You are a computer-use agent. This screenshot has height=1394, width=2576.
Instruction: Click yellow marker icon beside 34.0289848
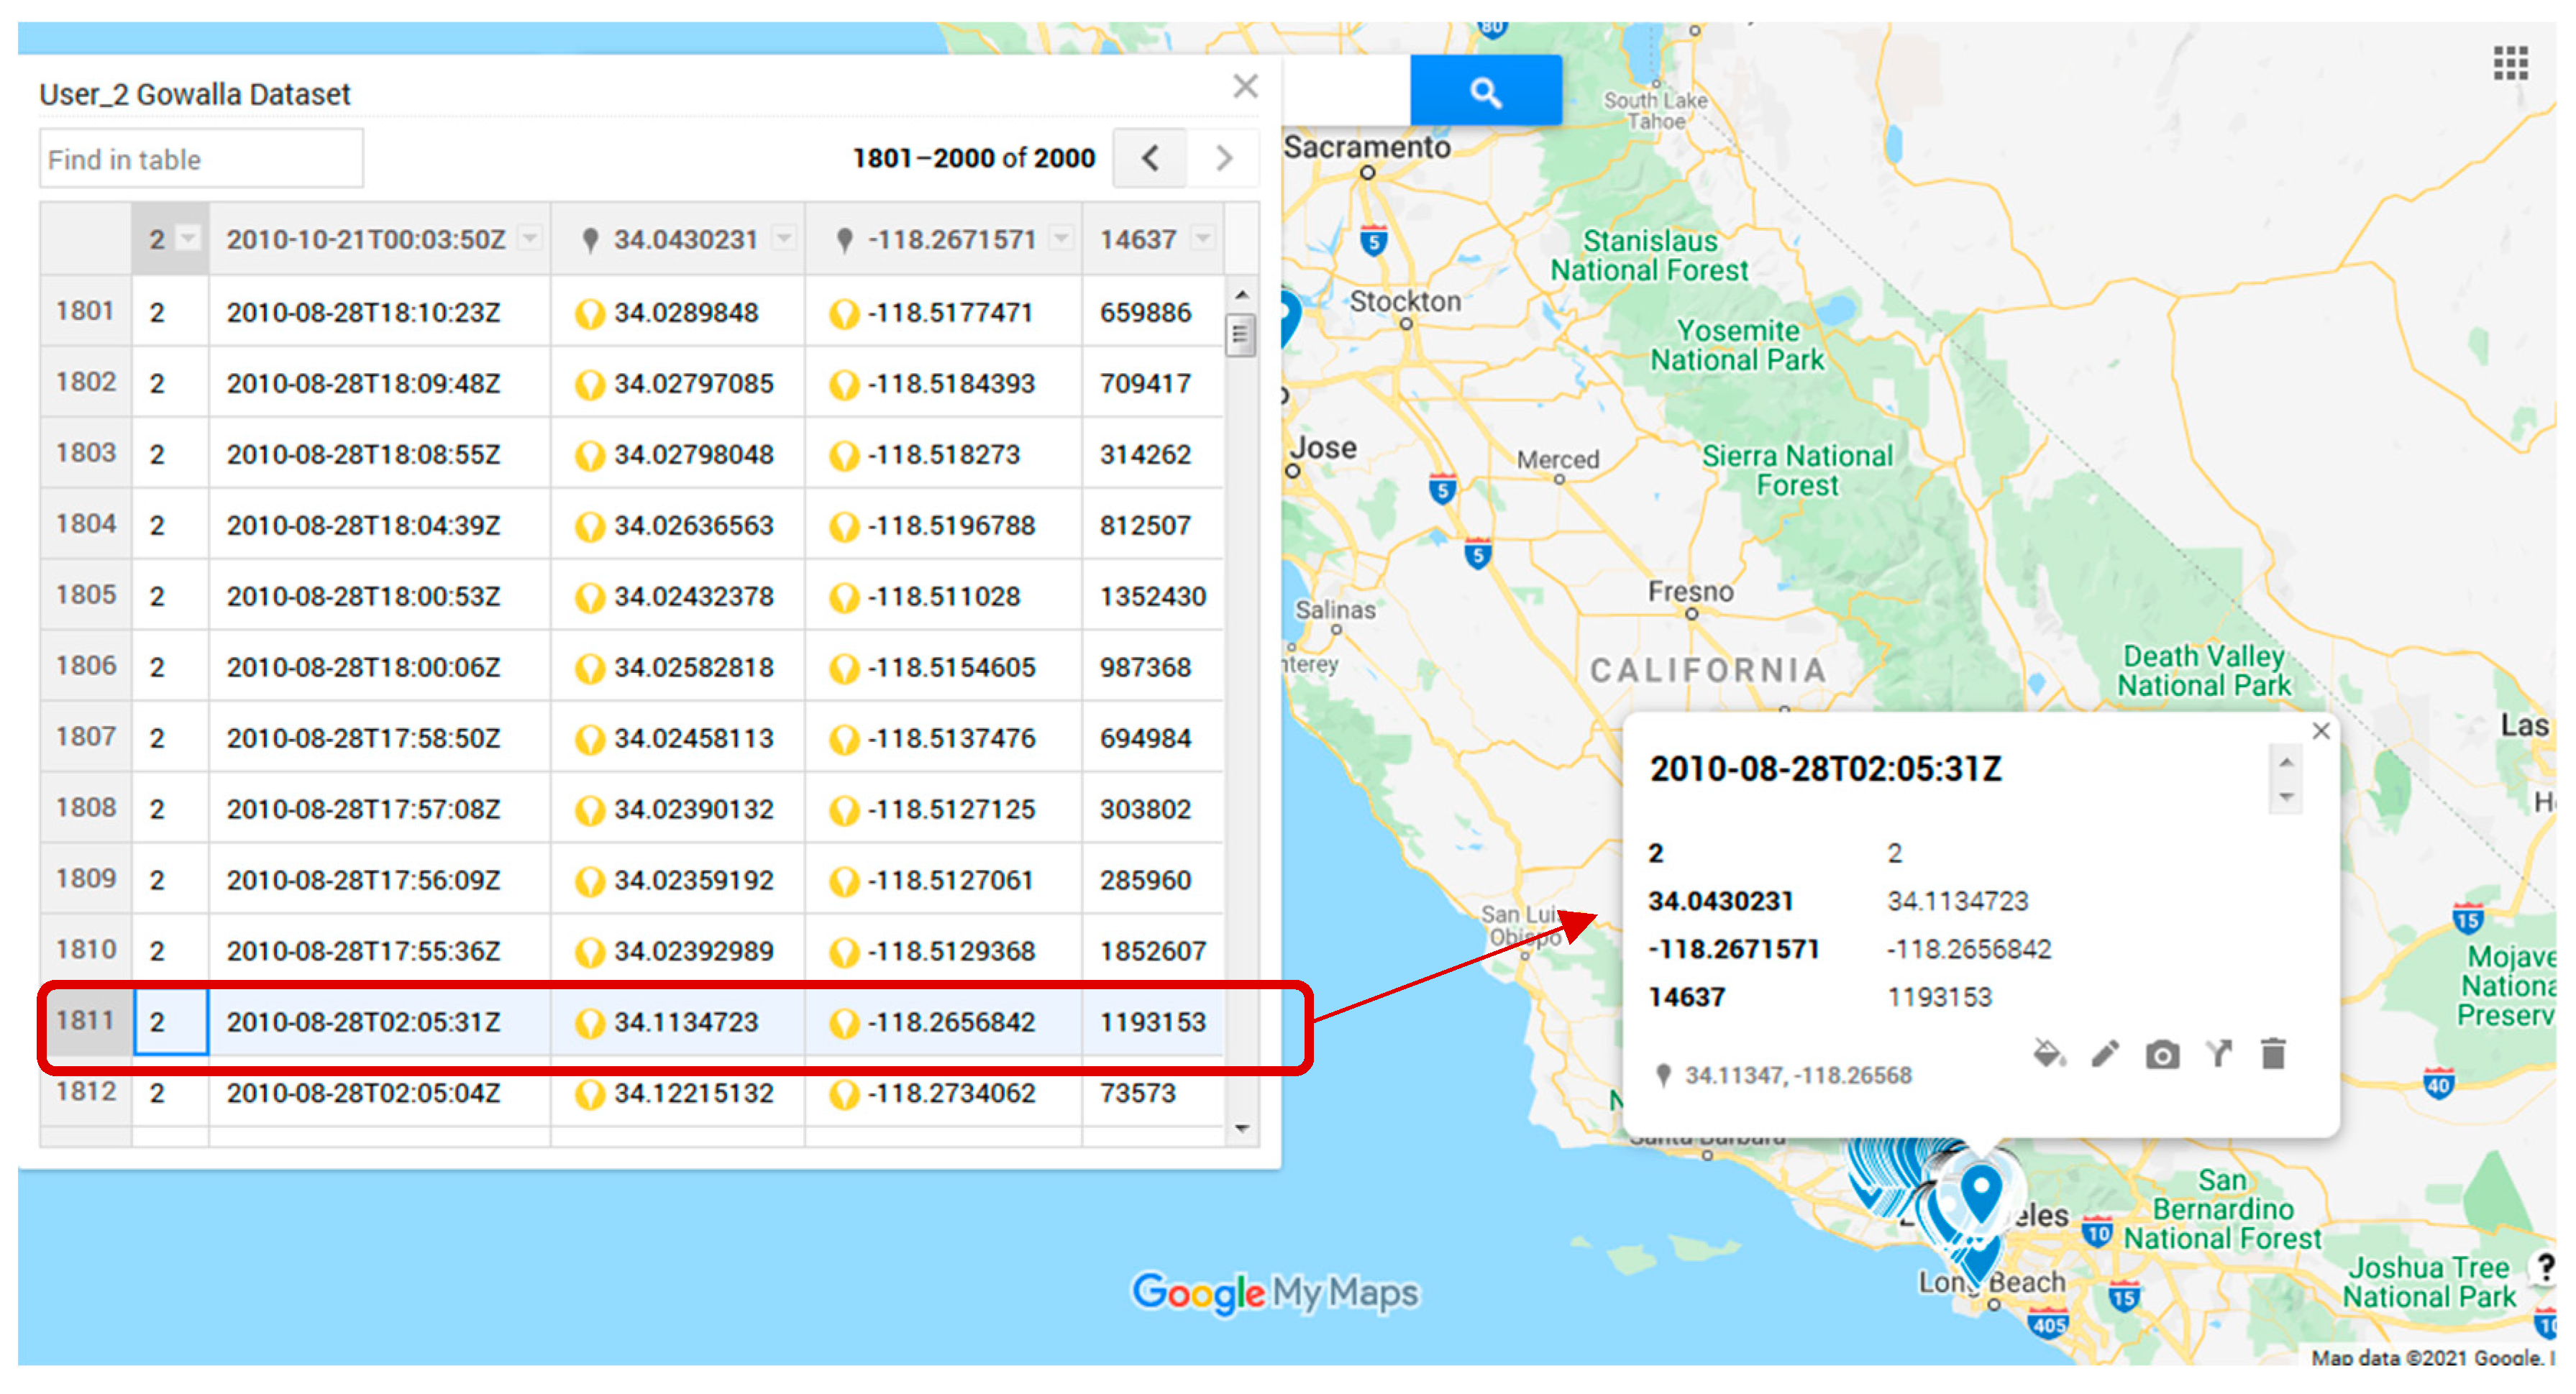coord(590,314)
